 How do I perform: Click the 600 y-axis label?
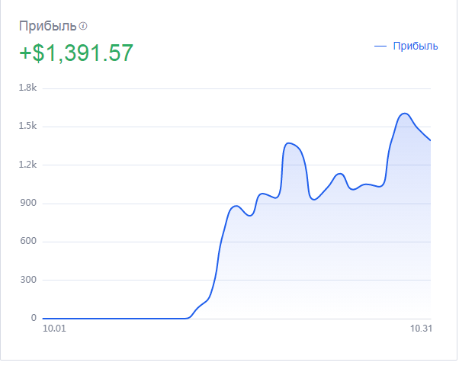coord(29,242)
